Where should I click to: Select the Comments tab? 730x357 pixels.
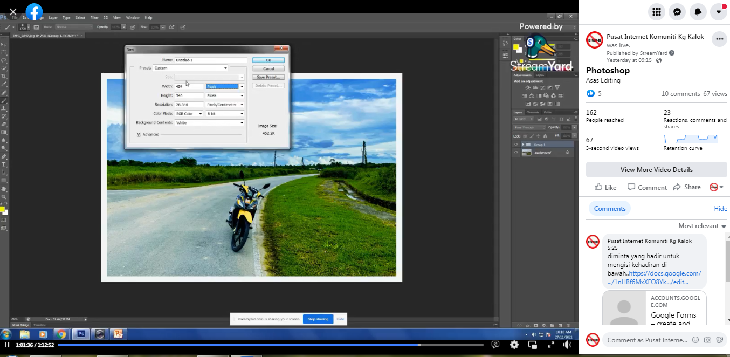pos(610,209)
